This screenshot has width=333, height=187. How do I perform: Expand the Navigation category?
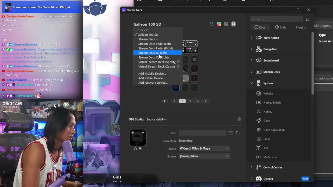pyautogui.click(x=252, y=49)
